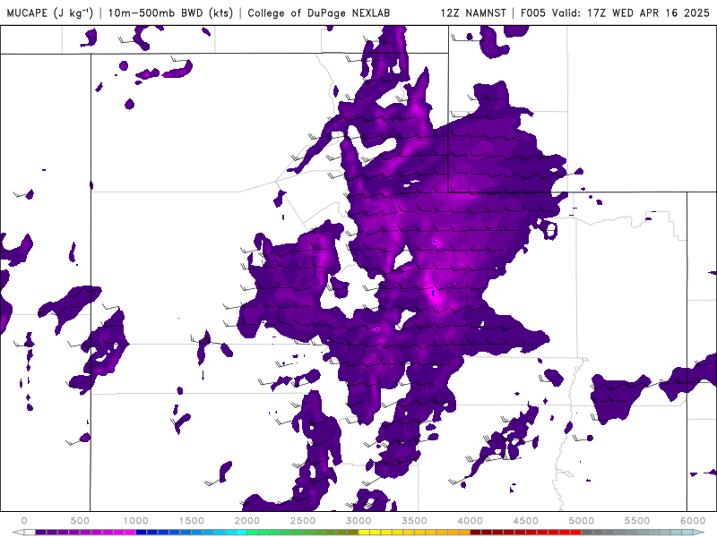The height and width of the screenshot is (537, 717).
Task: Click the 10m-500mb BWD (kts) label
Action: [x=170, y=13]
